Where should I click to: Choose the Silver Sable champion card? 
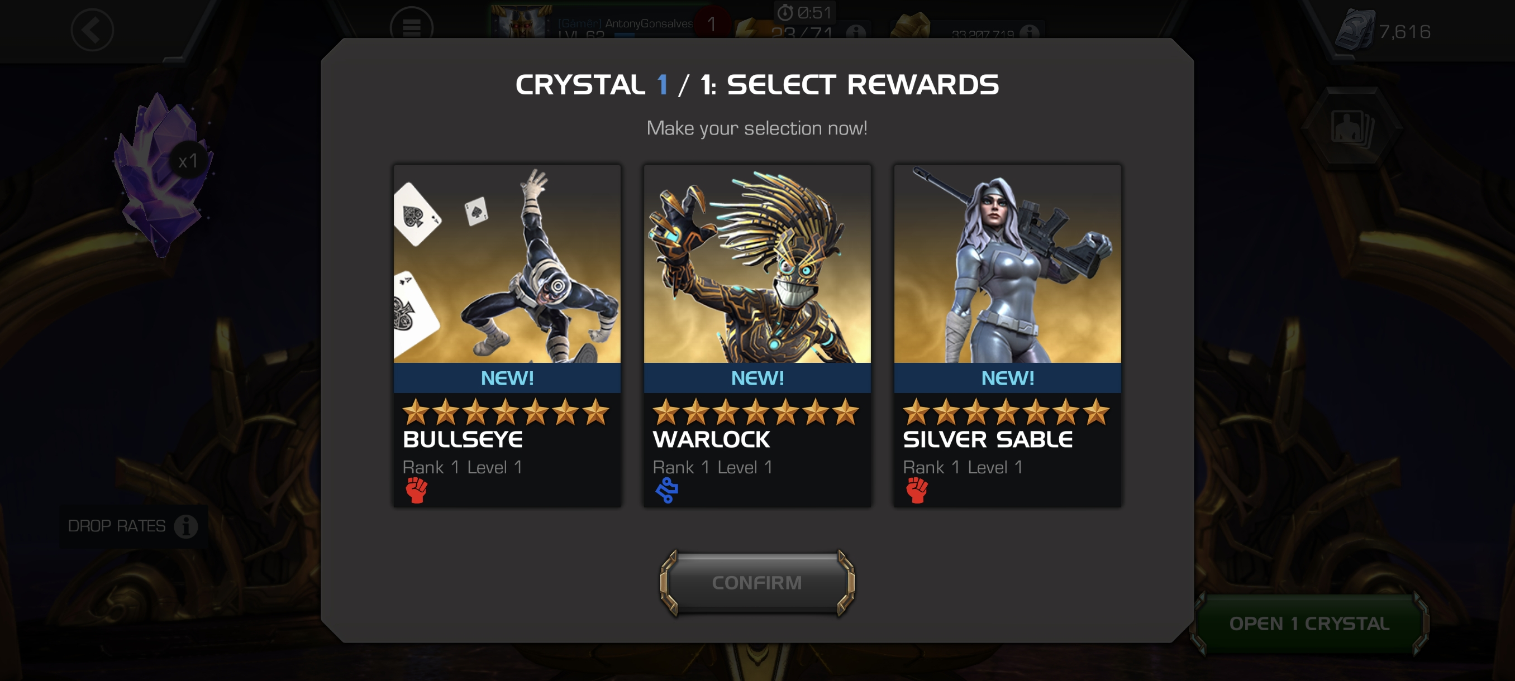tap(1007, 335)
